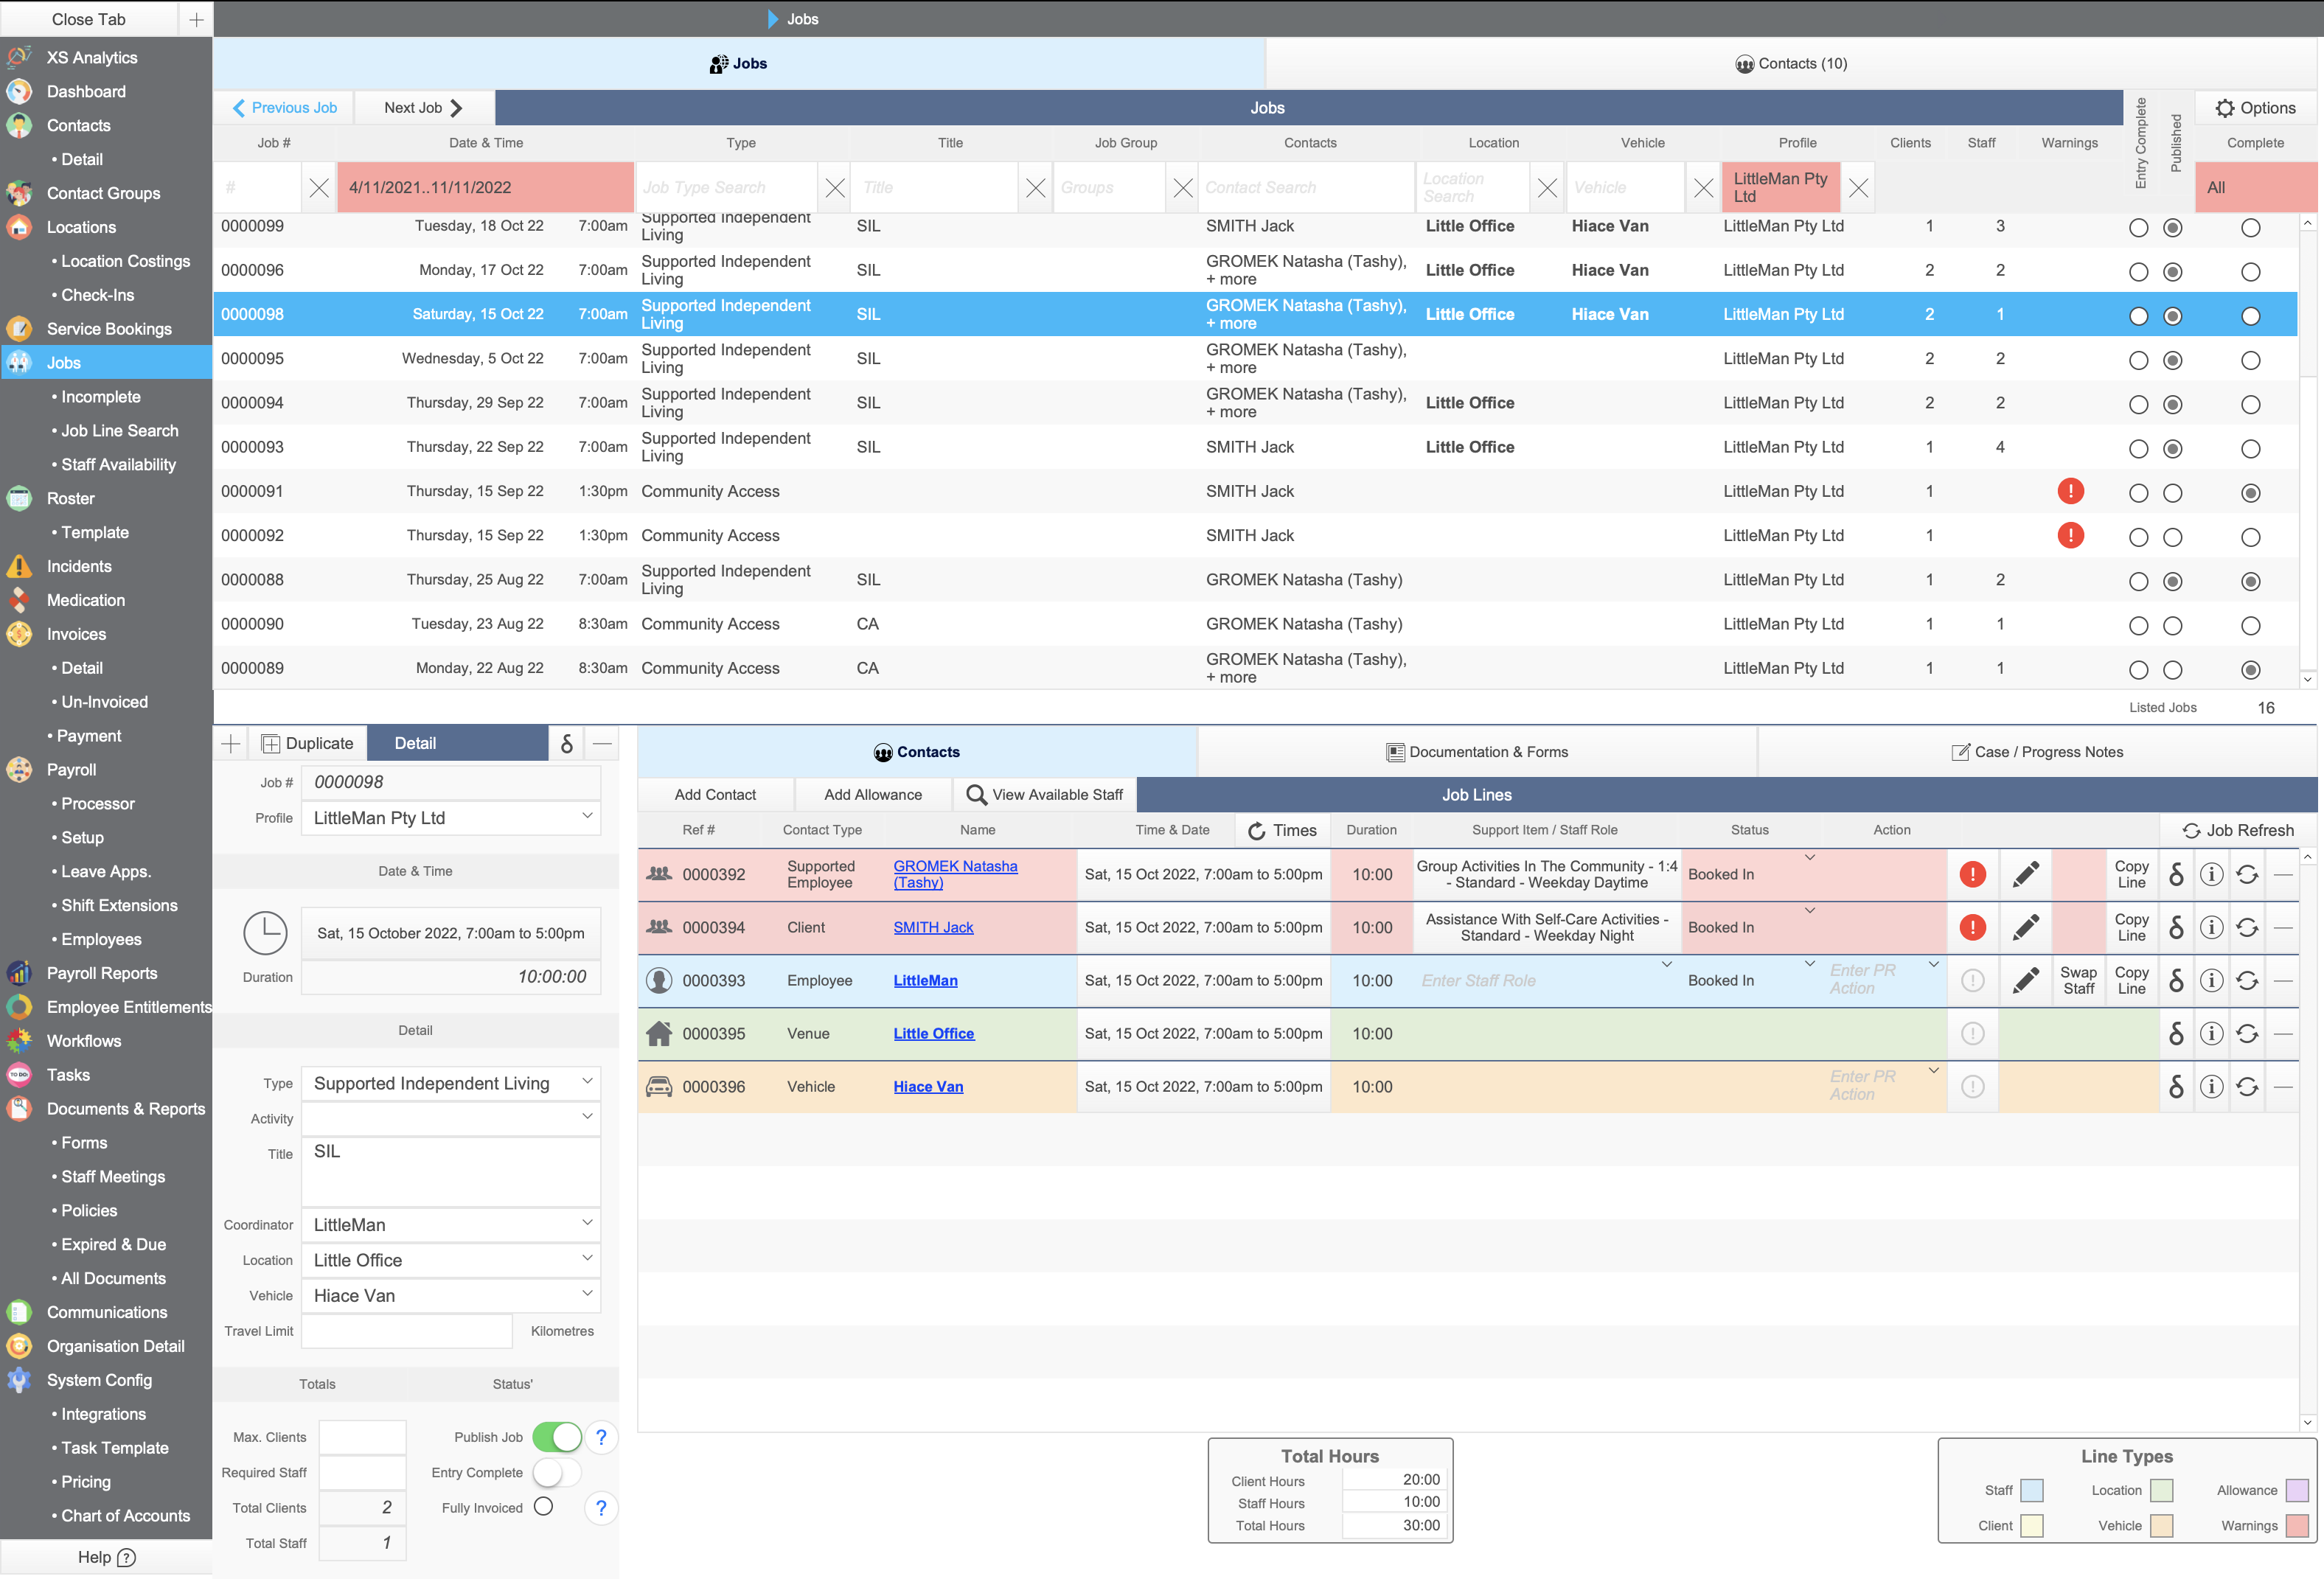Click the Dashboard sidebar icon
The image size is (2324, 1579).
tap(19, 91)
